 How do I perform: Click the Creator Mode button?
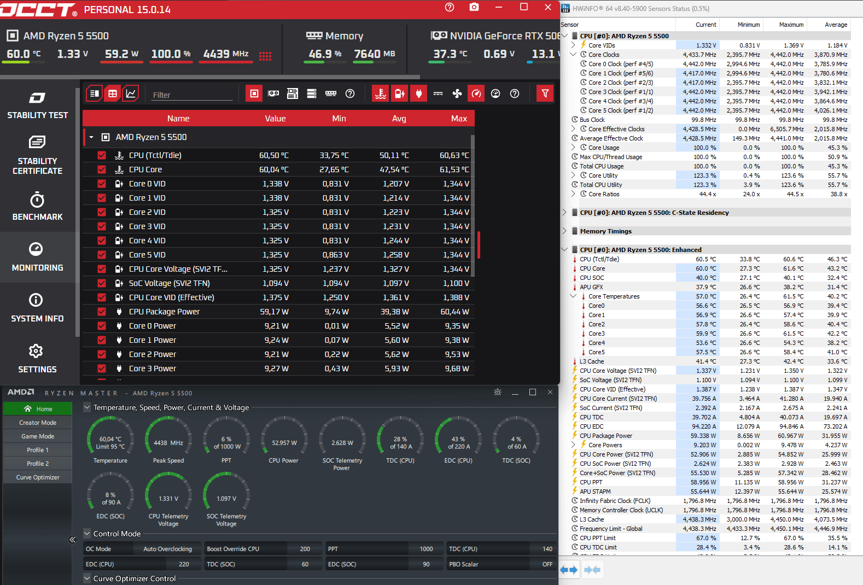38,423
